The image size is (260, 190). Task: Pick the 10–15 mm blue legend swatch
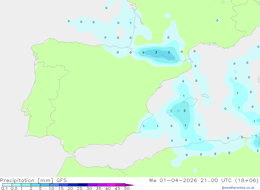tap(54, 185)
